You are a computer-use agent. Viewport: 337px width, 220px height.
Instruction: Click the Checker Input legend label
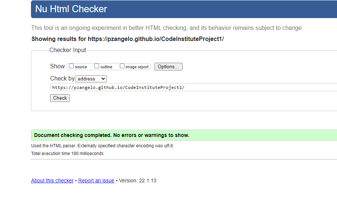(68, 50)
